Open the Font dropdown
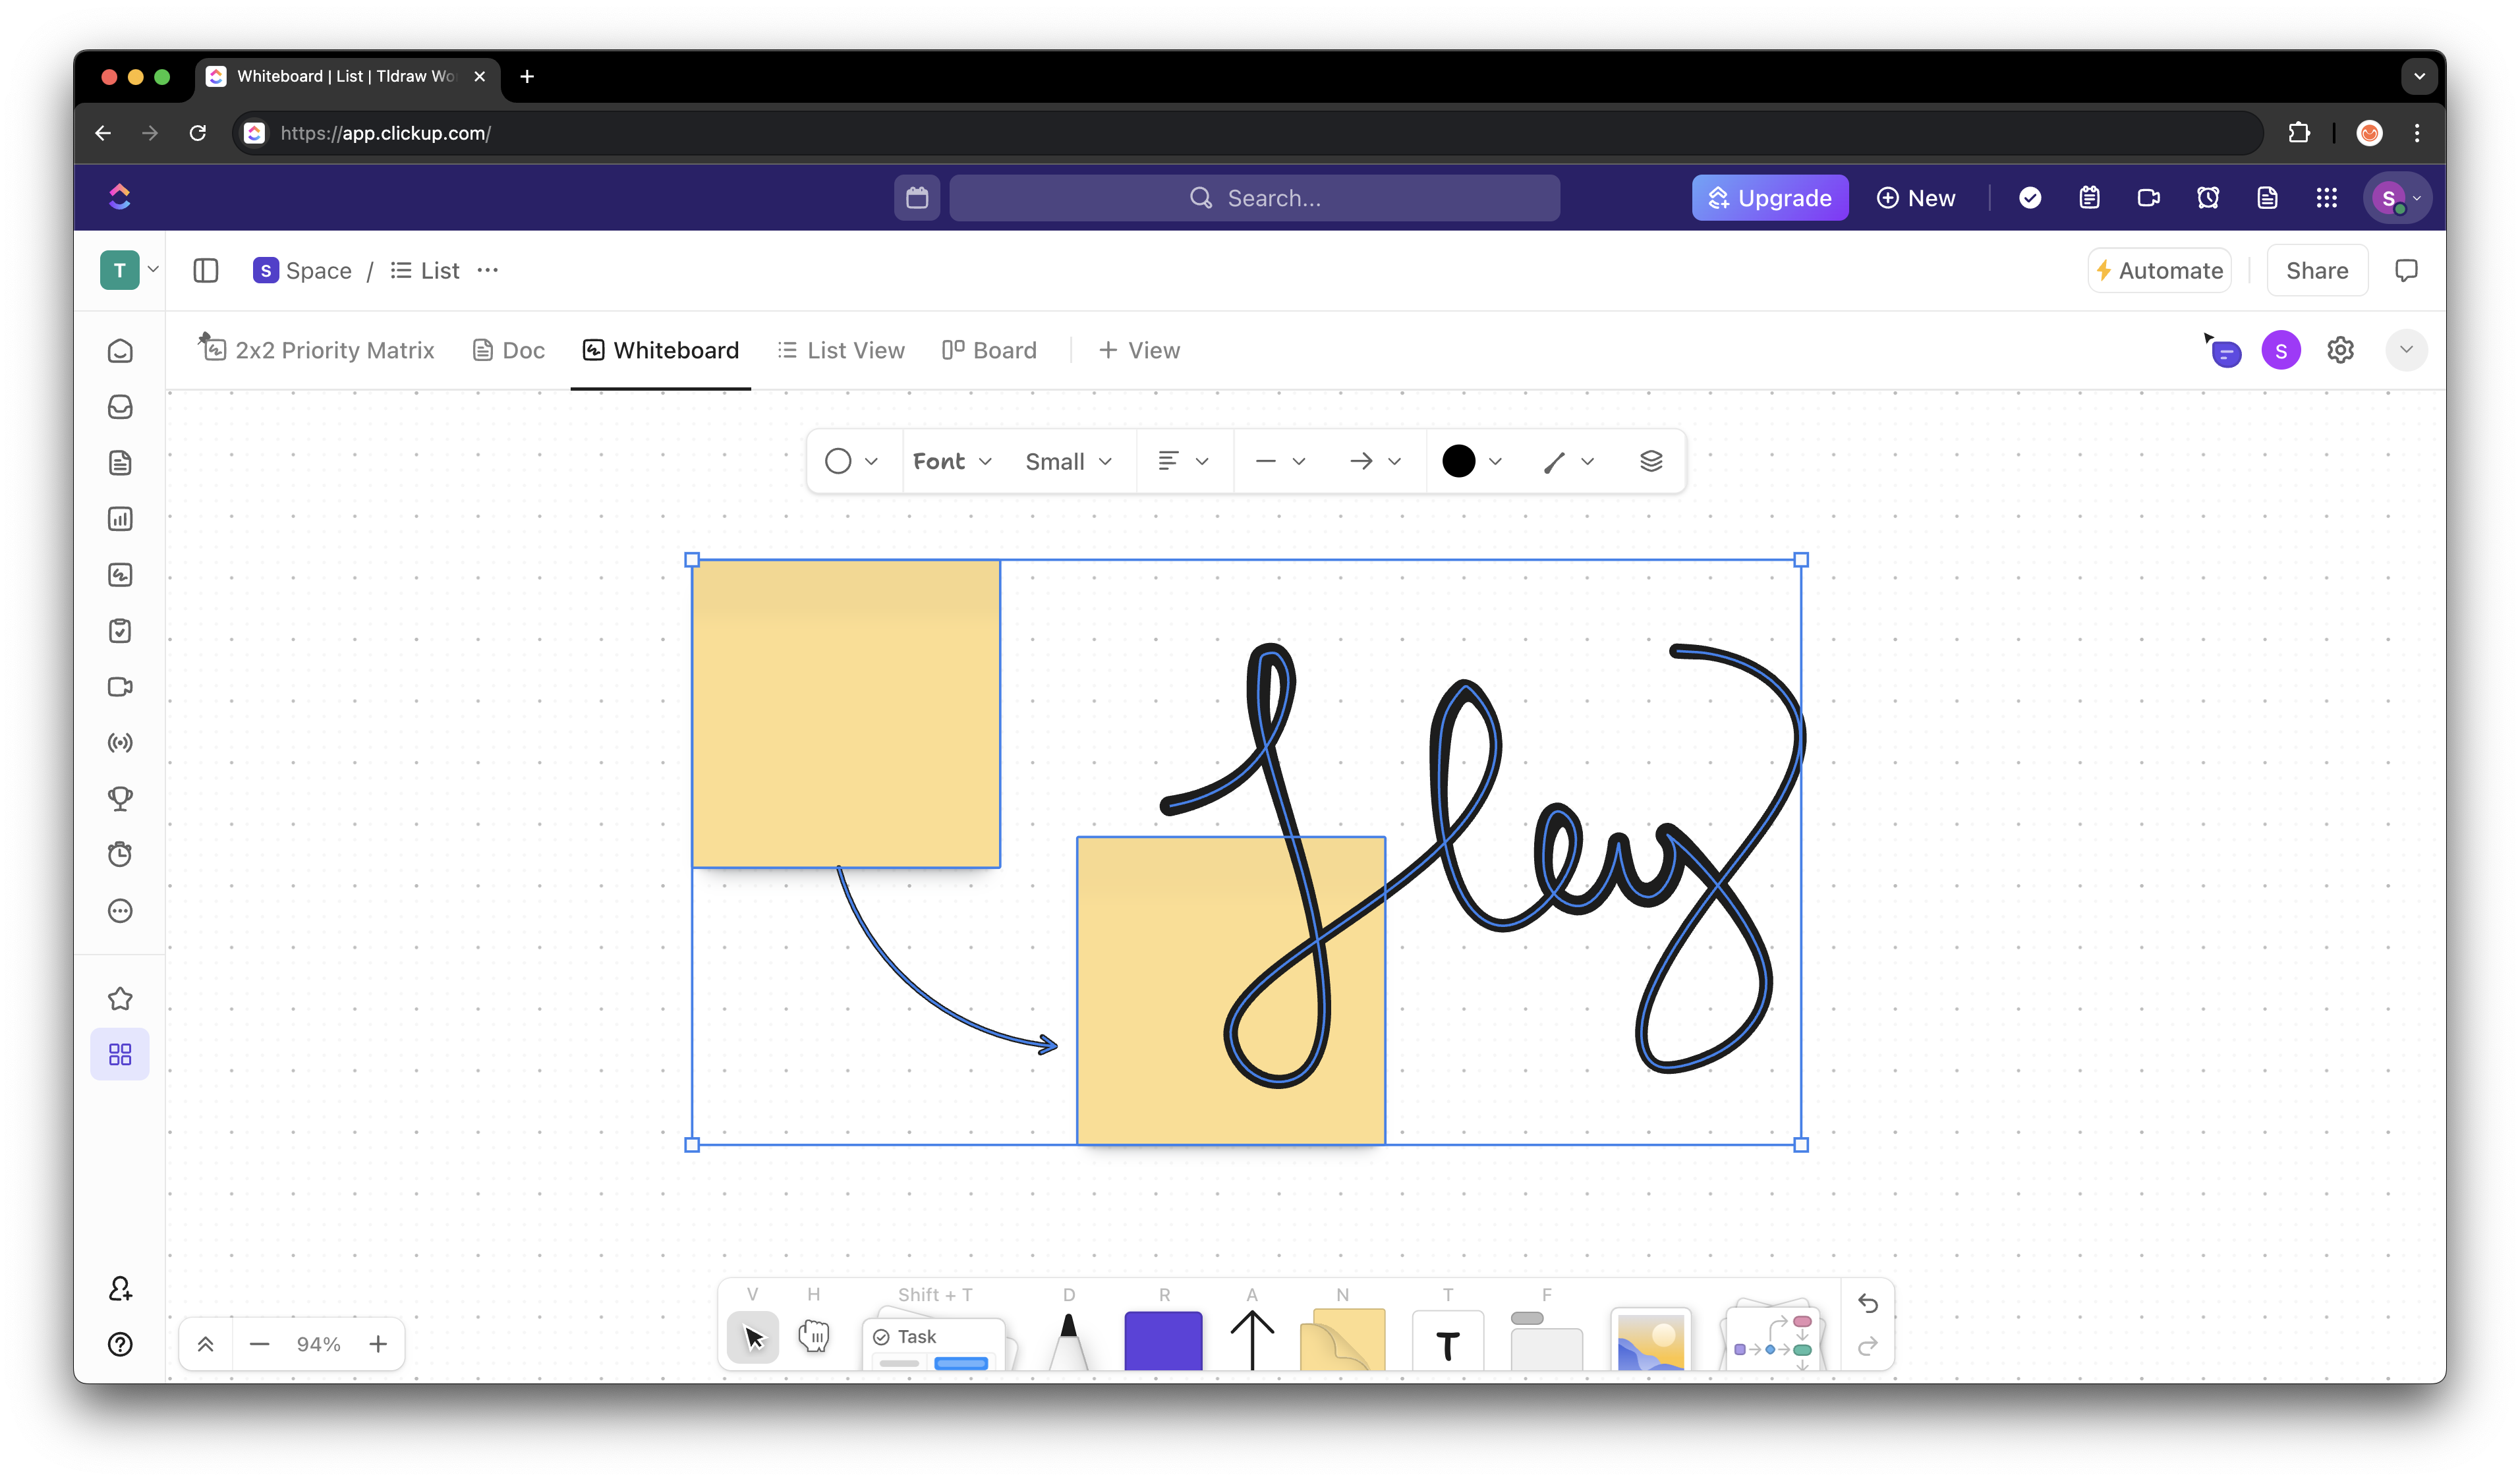 click(951, 461)
